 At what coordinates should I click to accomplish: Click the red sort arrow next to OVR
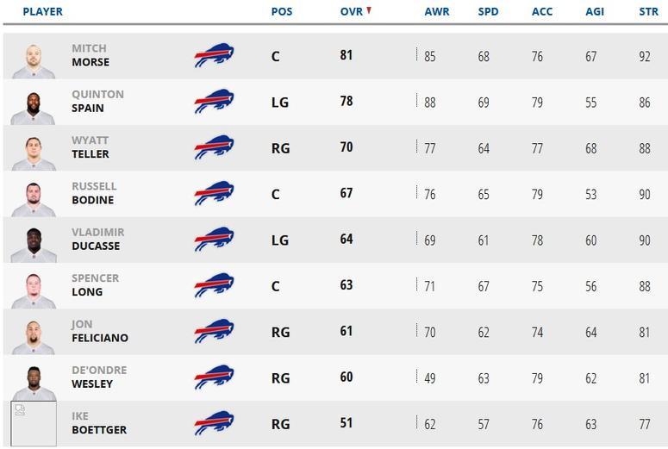coord(369,10)
